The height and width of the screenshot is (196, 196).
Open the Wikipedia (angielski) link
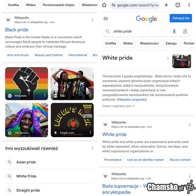click(x=132, y=100)
